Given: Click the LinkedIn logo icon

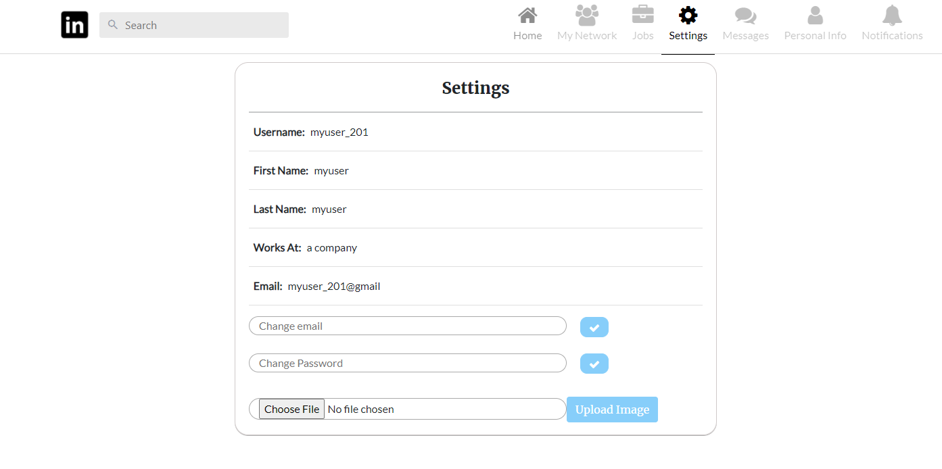Looking at the screenshot, I should (74, 24).
